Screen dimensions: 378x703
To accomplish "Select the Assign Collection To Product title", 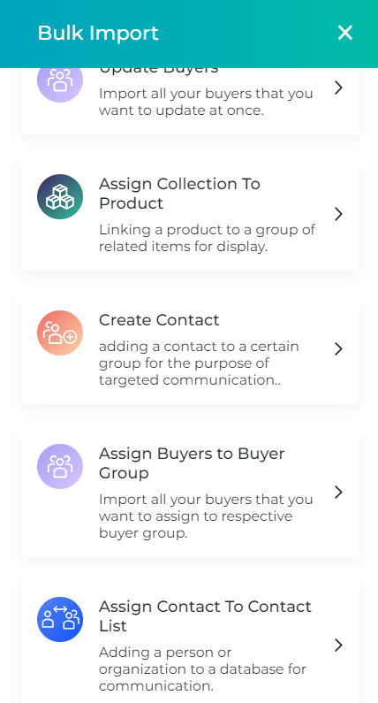I will point(179,194).
